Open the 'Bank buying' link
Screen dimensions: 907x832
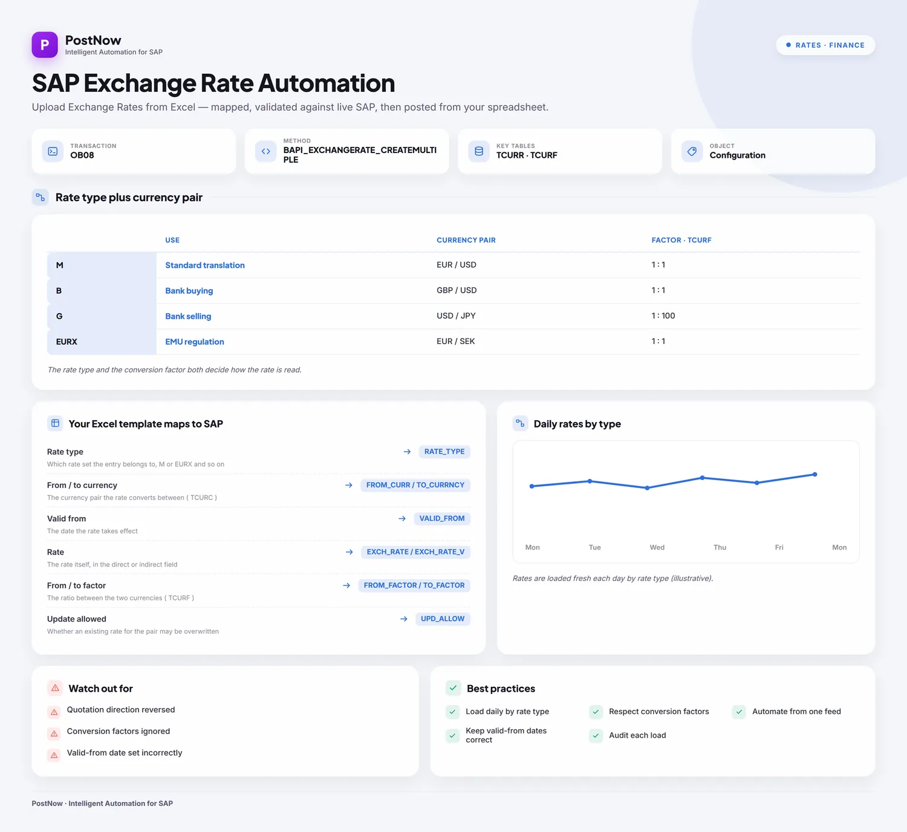coord(189,291)
